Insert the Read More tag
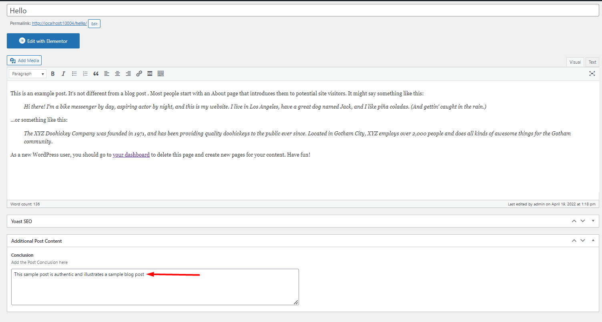 point(150,73)
